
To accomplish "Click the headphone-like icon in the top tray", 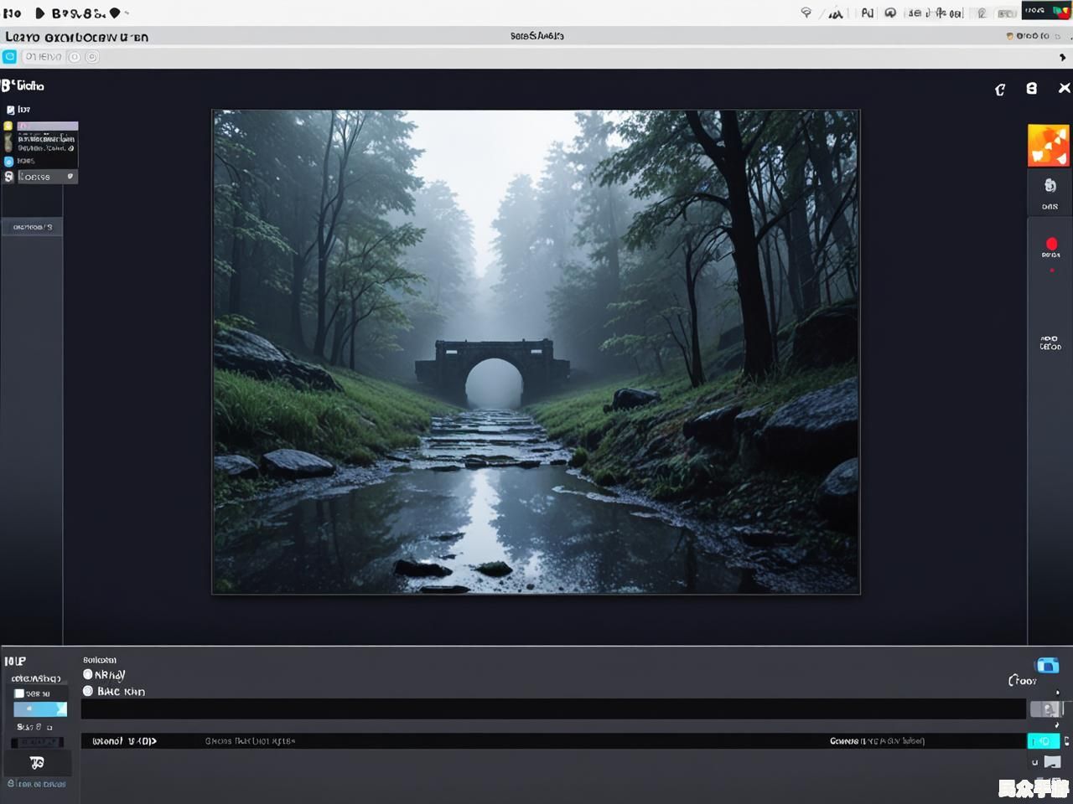I will click(x=890, y=13).
